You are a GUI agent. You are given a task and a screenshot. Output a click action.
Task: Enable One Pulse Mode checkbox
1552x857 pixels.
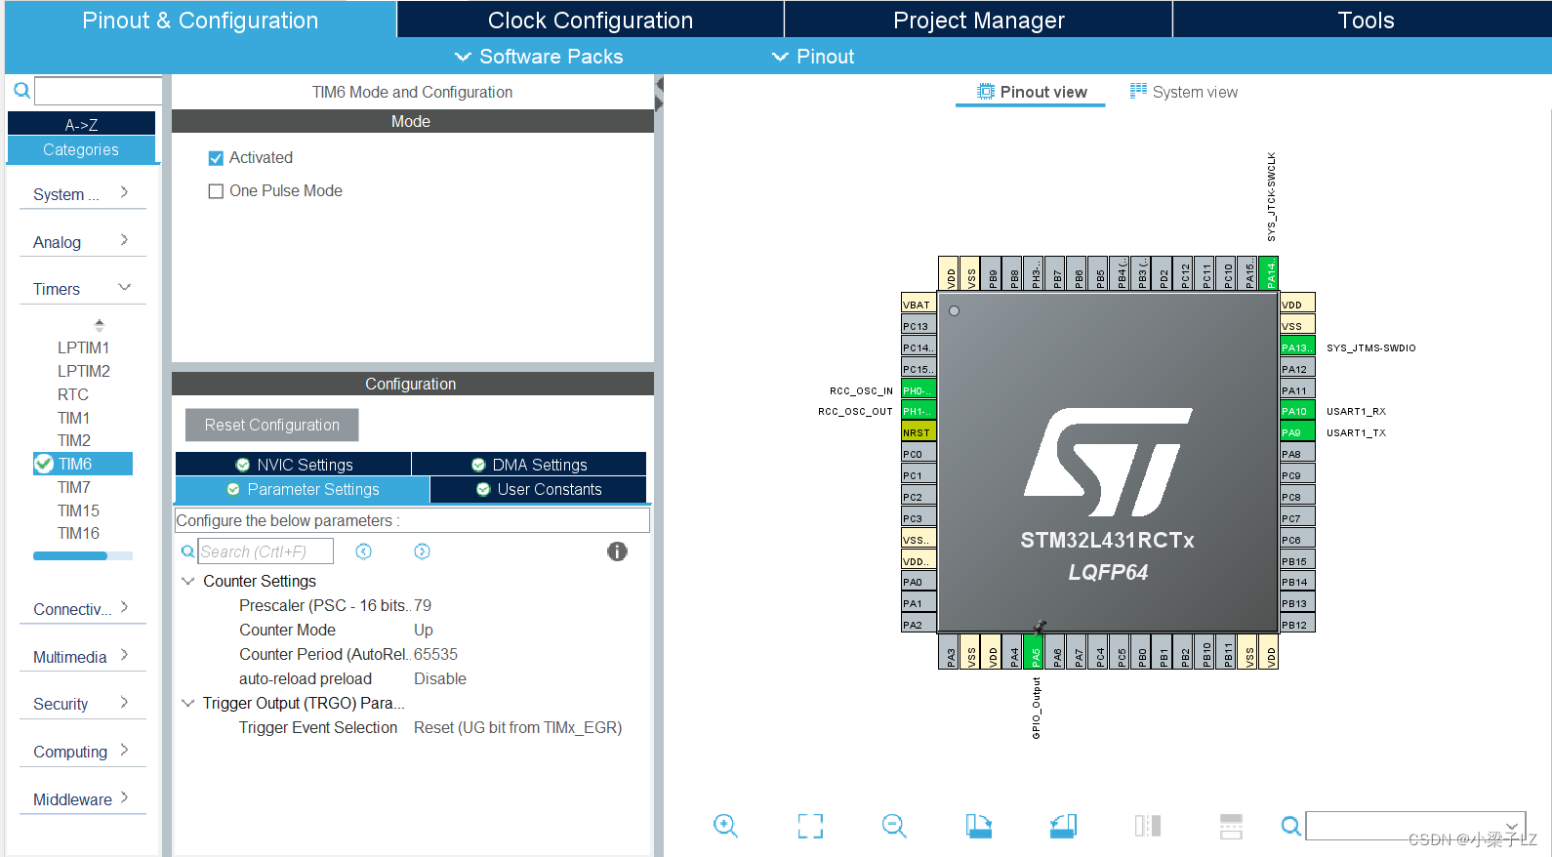pos(216,191)
